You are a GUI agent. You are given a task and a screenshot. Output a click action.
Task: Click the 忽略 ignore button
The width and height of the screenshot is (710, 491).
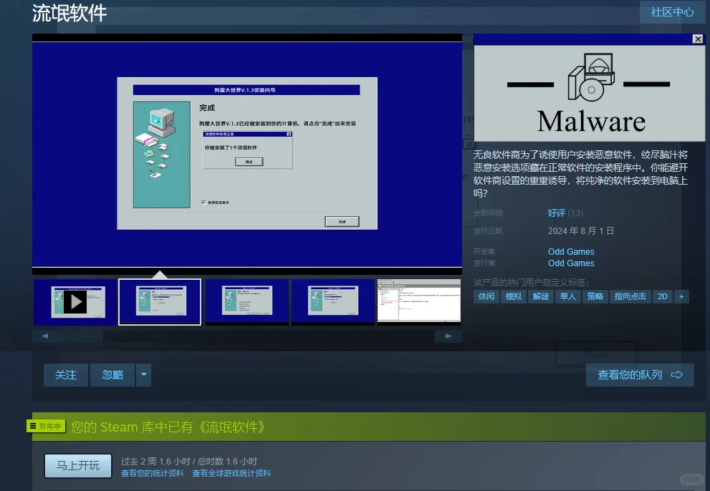point(112,375)
